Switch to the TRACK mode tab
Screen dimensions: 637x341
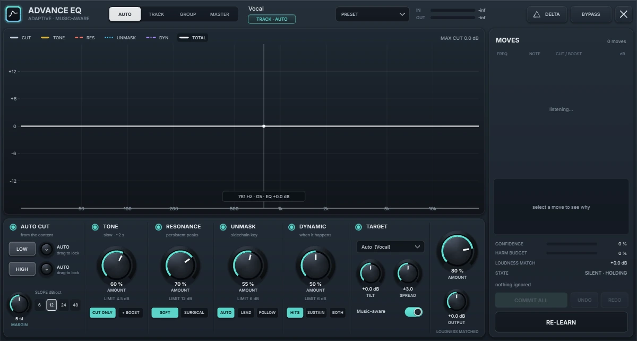[156, 14]
